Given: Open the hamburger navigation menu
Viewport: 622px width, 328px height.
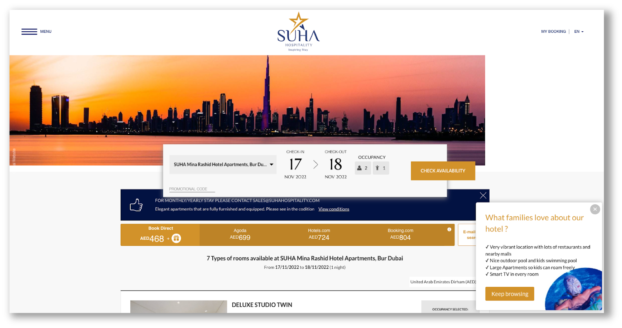Looking at the screenshot, I should [29, 31].
